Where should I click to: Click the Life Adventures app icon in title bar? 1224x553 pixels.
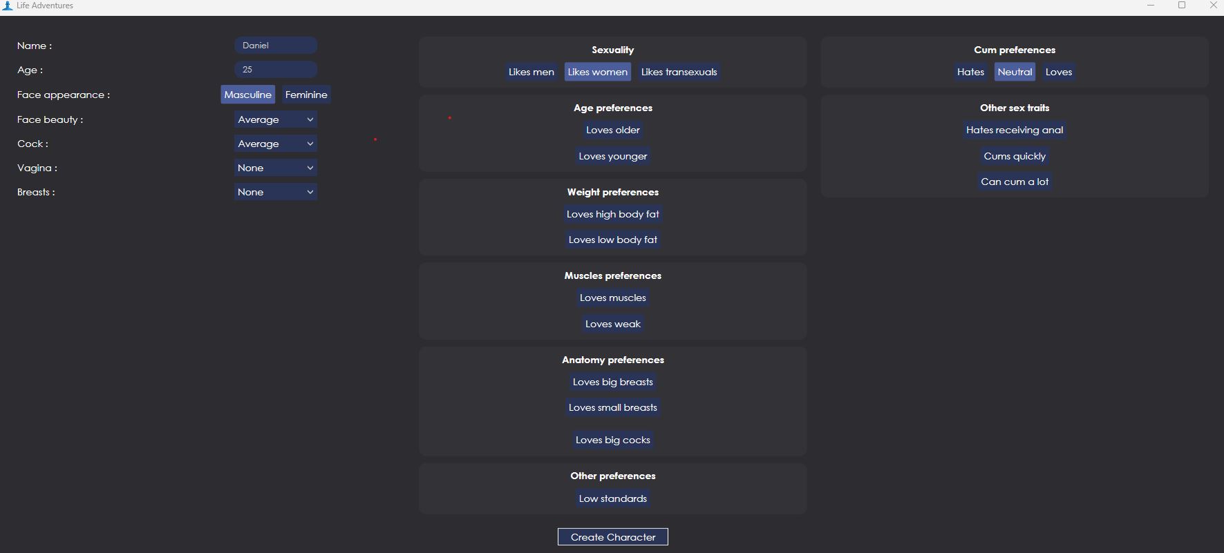point(8,6)
